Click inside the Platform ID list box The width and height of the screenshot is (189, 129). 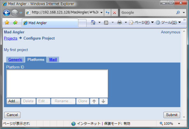point(57,83)
